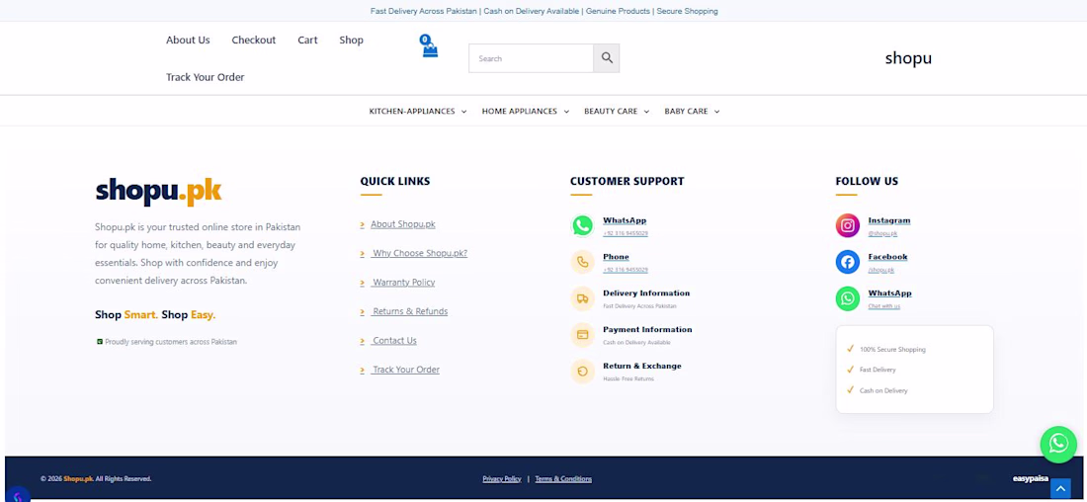This screenshot has width=1087, height=502.
Task: Click the Payment Information card icon
Action: coord(582,335)
